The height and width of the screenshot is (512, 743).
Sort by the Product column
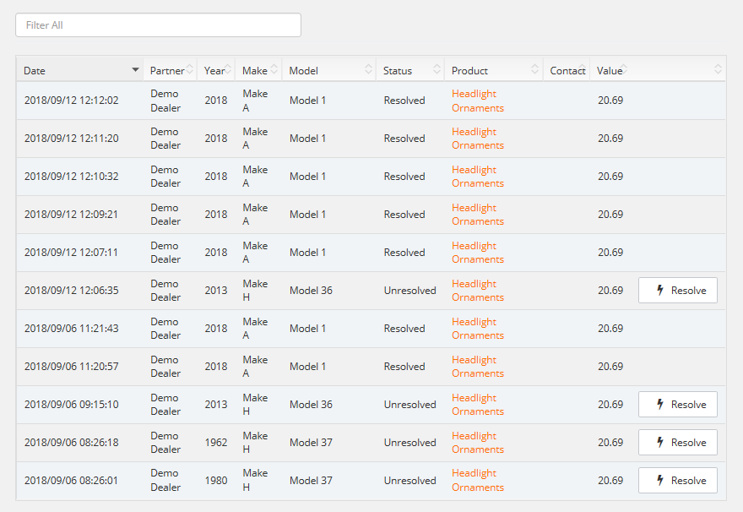click(x=494, y=70)
